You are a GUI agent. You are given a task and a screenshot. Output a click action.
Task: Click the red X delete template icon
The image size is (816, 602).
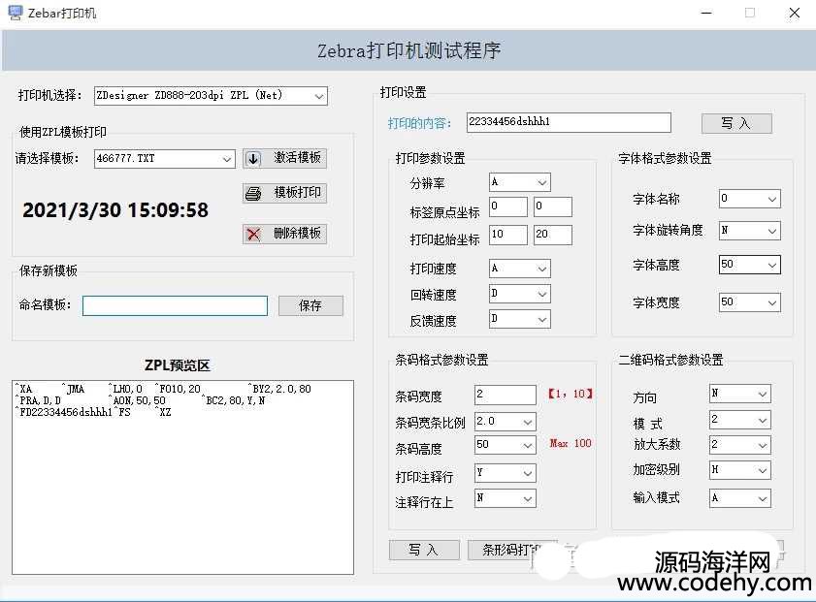pos(253,234)
